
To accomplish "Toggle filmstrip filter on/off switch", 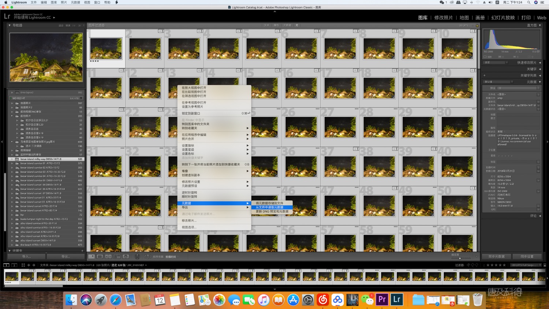I will tap(545, 265).
